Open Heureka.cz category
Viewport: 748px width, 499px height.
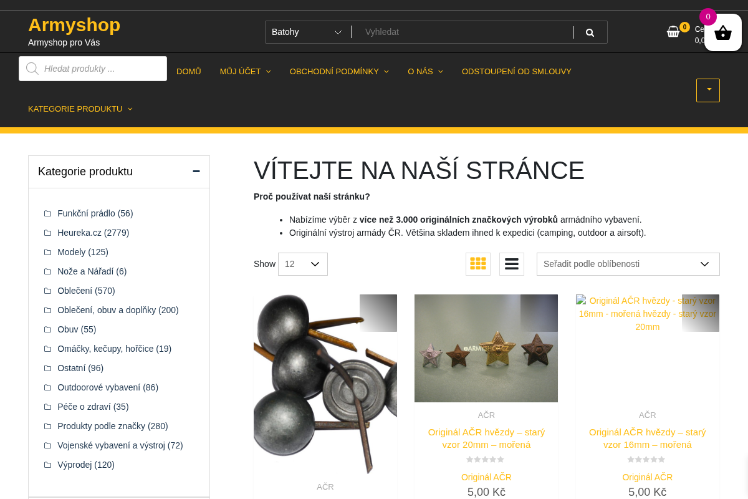[x=93, y=233]
